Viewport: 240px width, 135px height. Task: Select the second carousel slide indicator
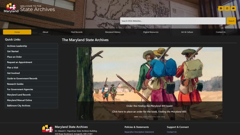141,117
